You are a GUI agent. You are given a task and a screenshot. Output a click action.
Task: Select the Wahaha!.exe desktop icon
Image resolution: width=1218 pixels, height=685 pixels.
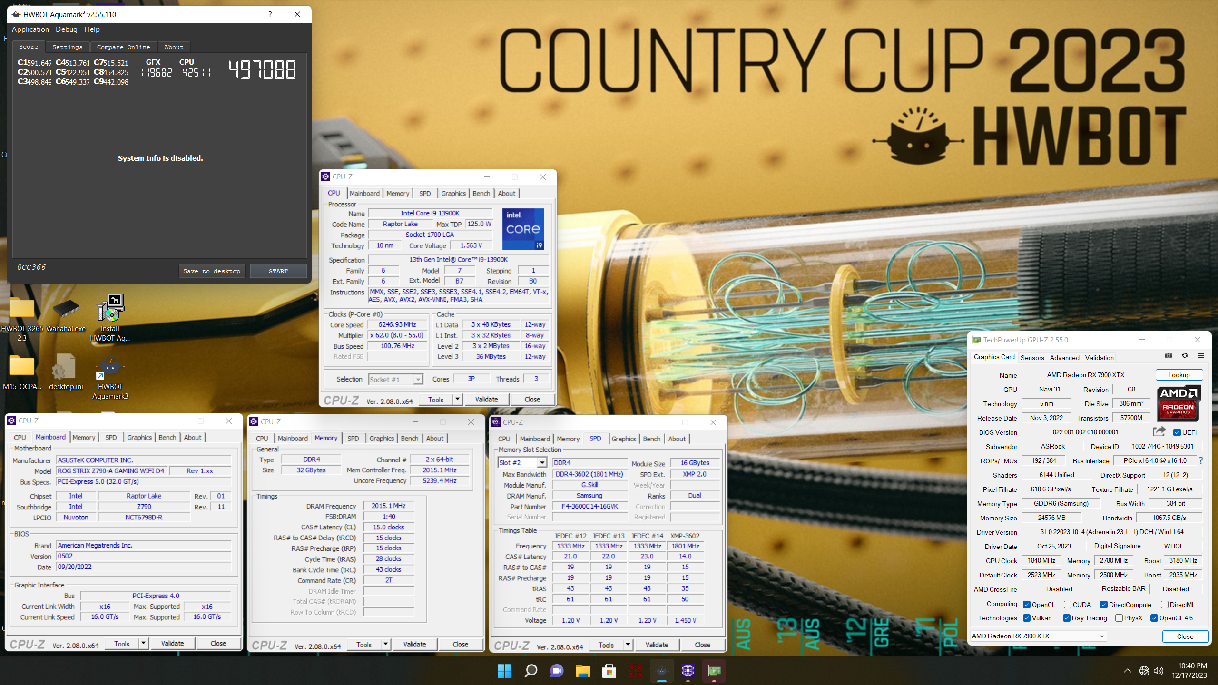coord(66,314)
